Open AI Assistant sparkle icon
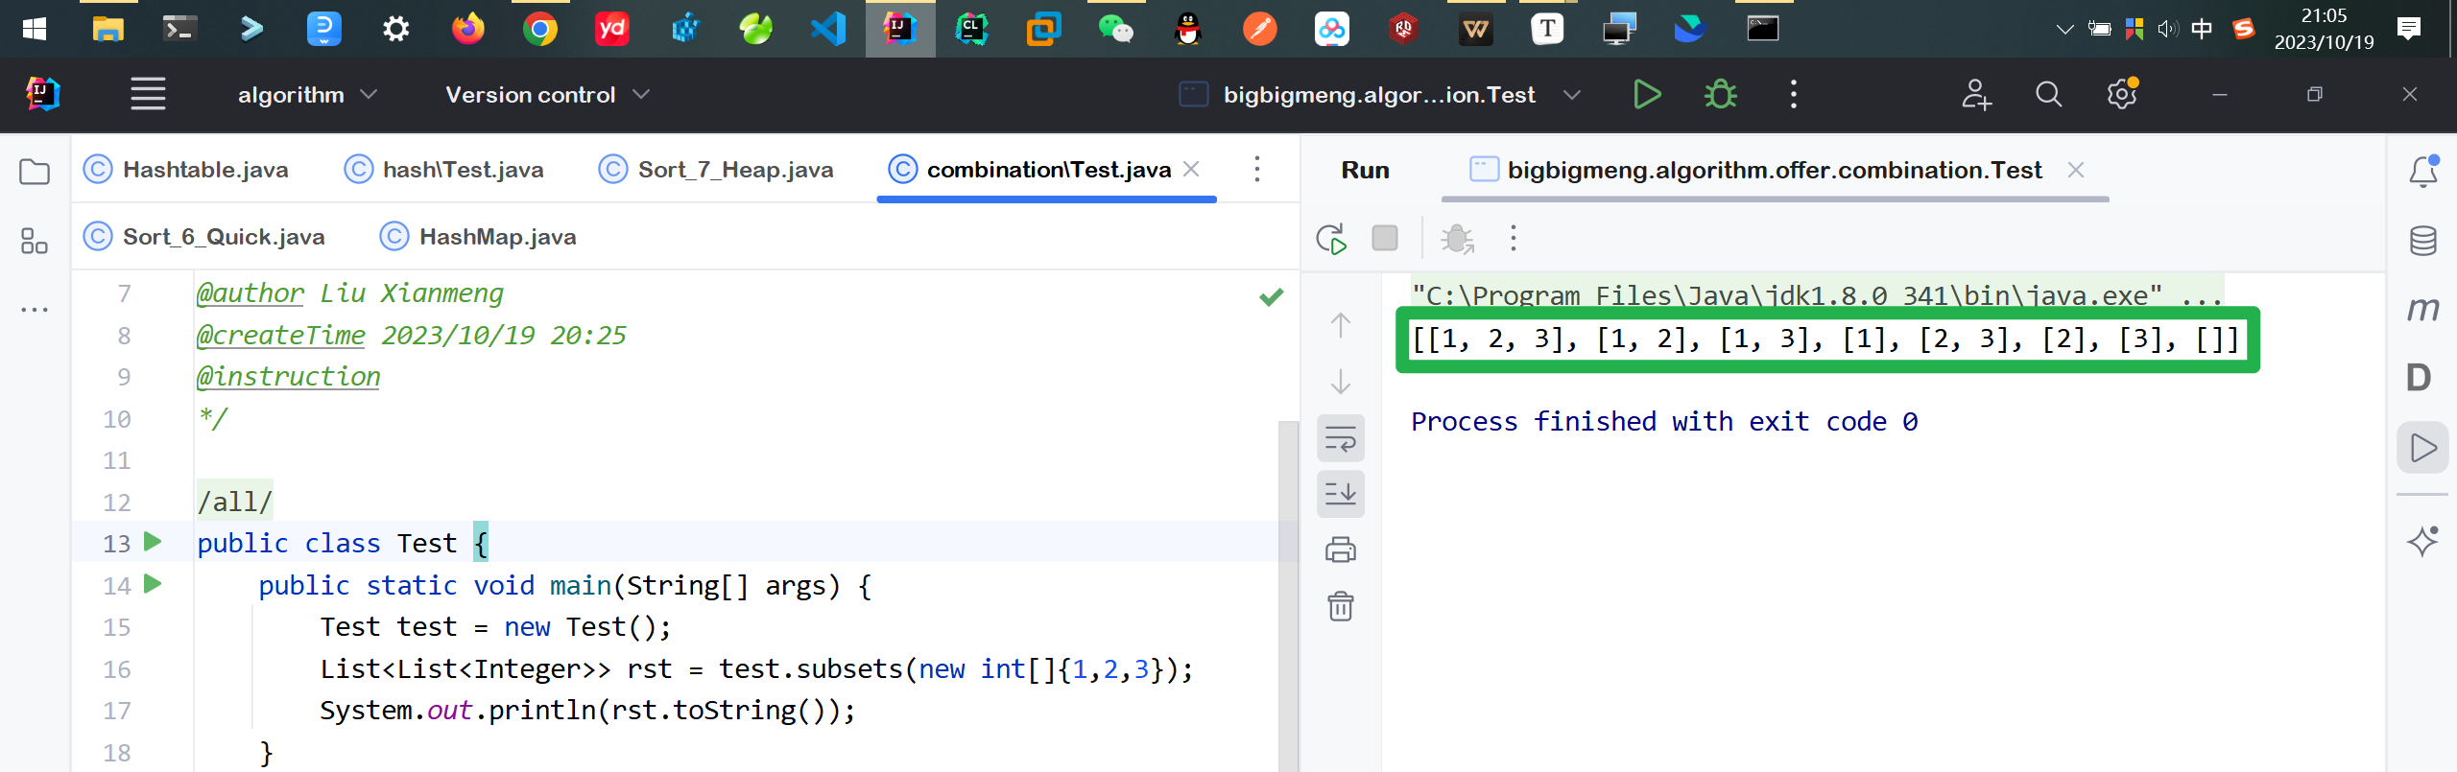Viewport: 2457px width, 772px height. (x=2423, y=541)
